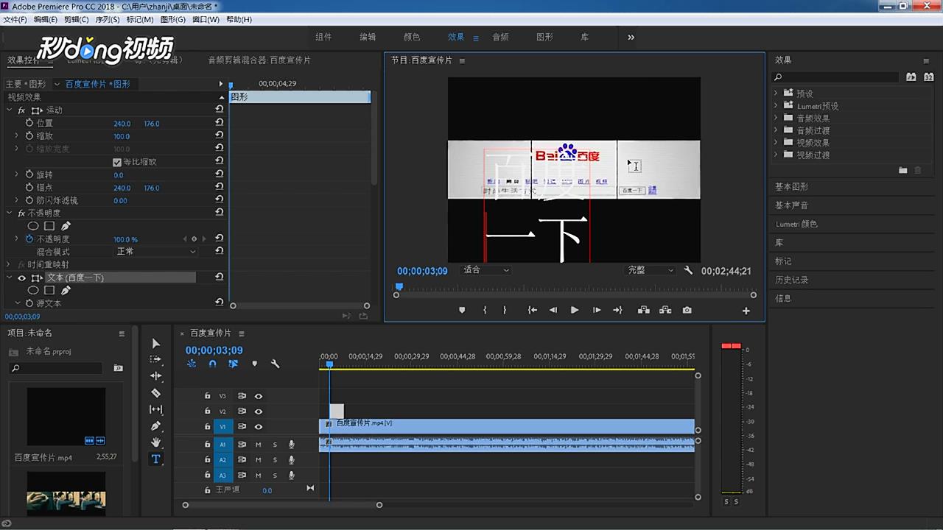Viewport: 943px width, 530px height.
Task: Toggle V3 track output eye
Action: [x=259, y=396]
